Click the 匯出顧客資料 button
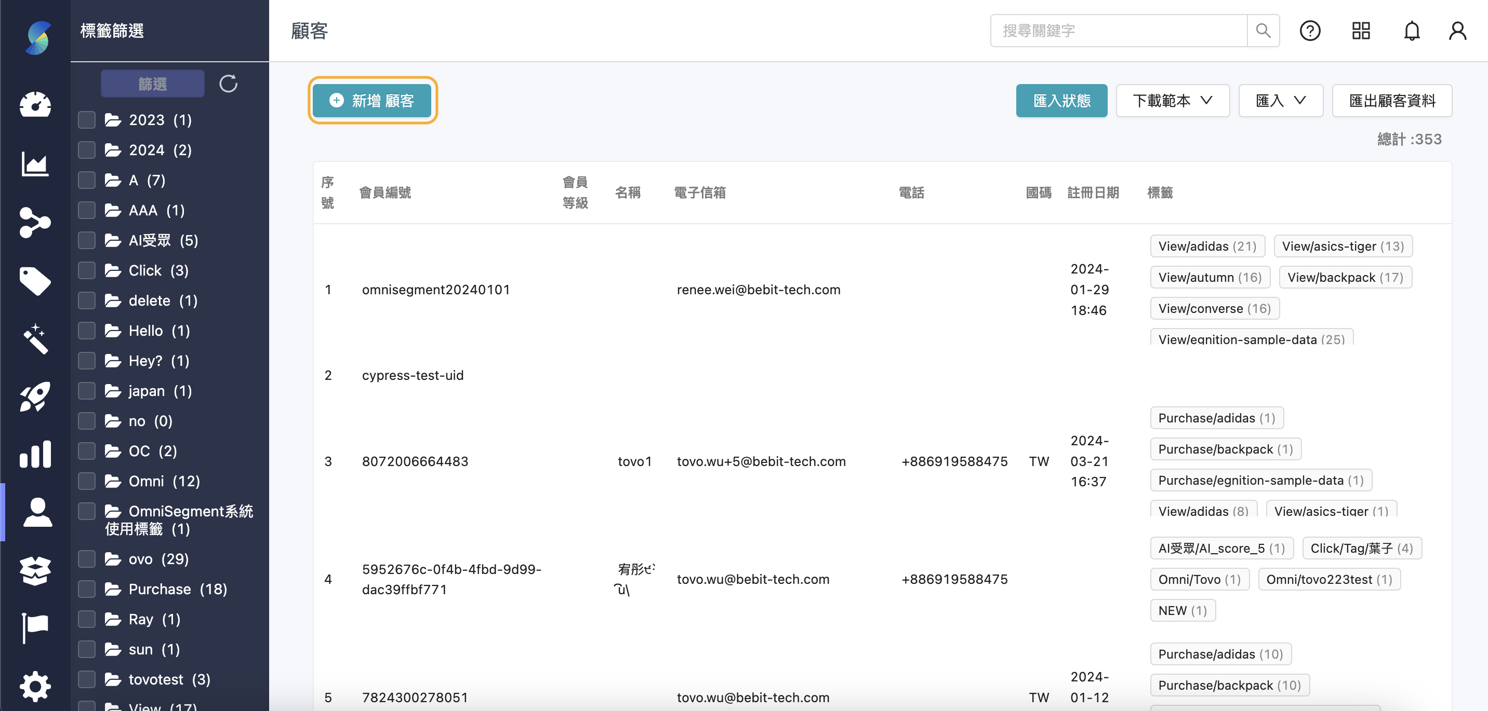Screen dimensions: 1488x711 click(x=1392, y=100)
